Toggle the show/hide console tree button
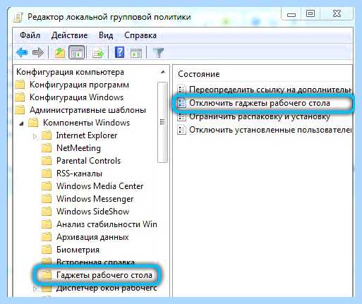 [76, 52]
